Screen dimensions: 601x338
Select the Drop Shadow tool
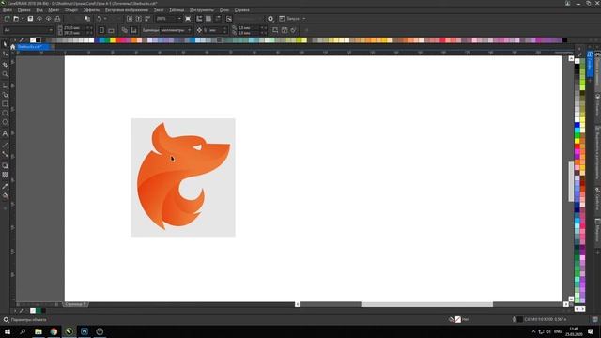point(5,166)
